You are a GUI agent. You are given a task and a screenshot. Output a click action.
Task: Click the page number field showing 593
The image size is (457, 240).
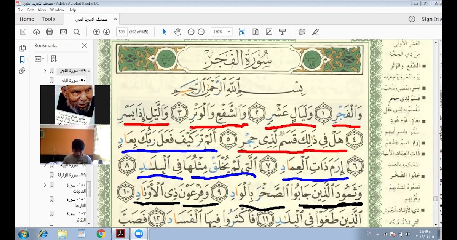(121, 32)
